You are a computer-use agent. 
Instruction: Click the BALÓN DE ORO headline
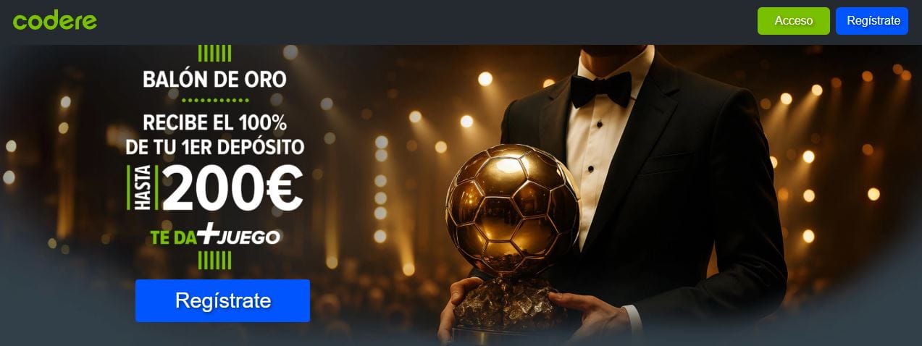[214, 79]
